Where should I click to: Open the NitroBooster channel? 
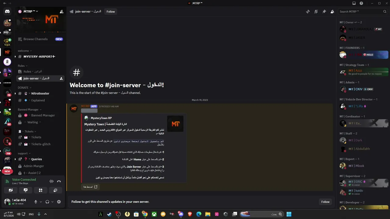point(41,93)
